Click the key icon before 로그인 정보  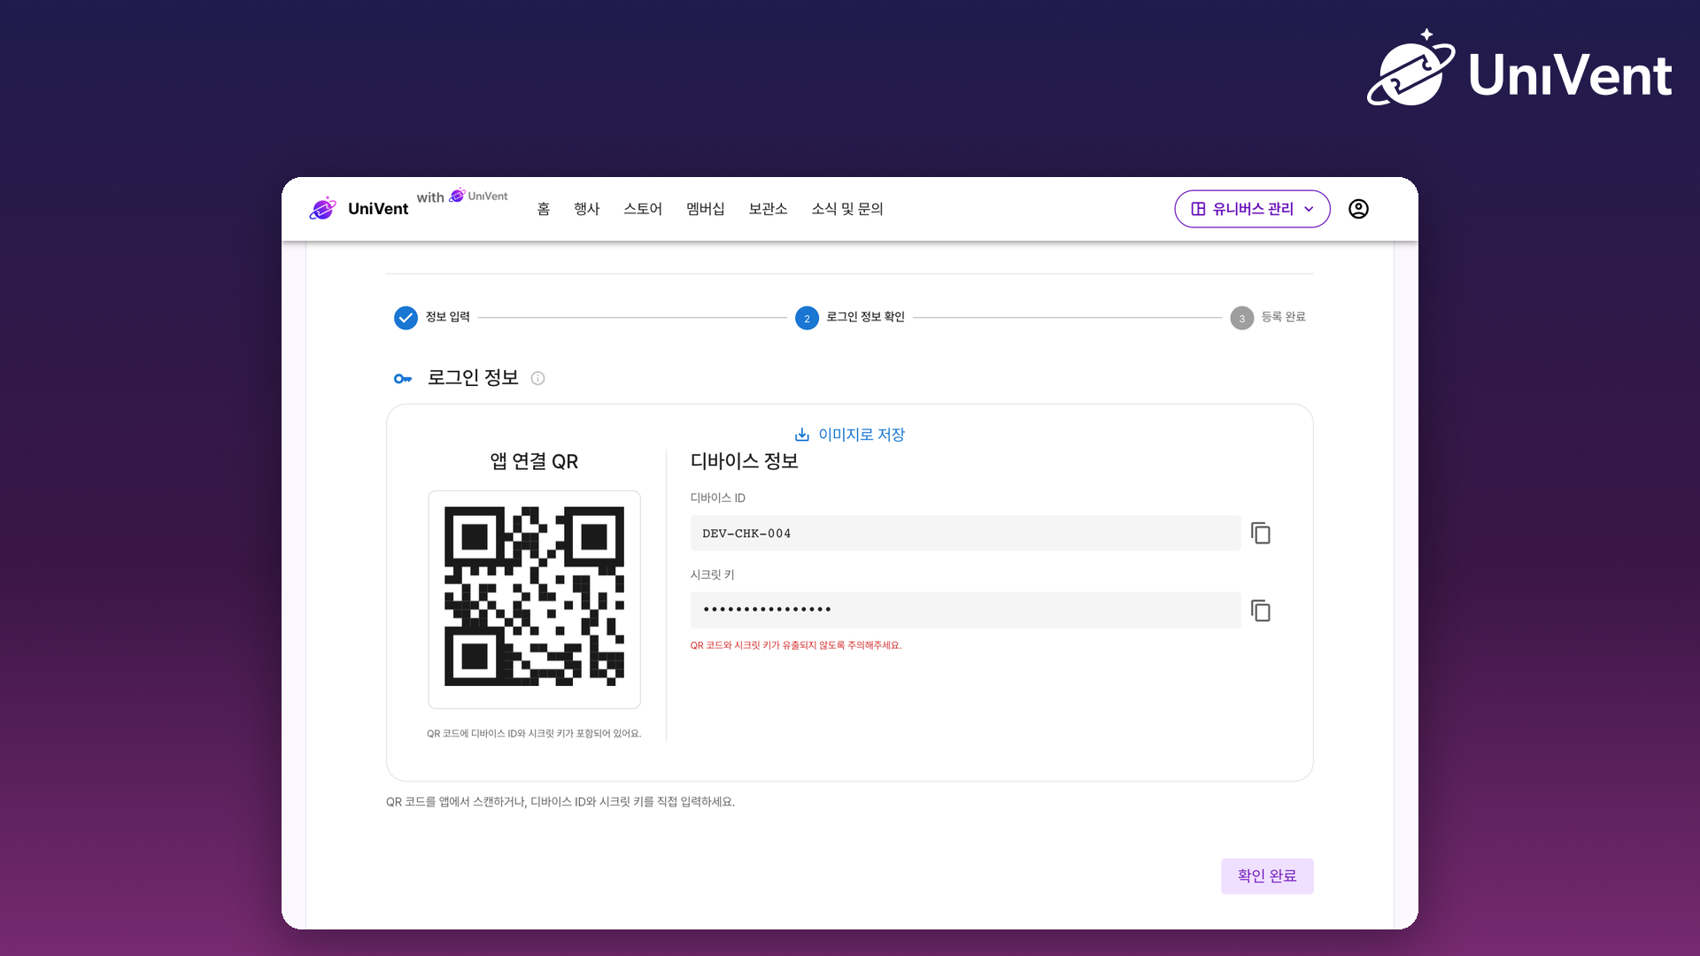pos(403,378)
